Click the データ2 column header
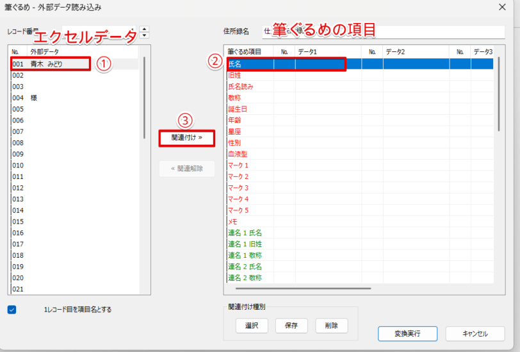The height and width of the screenshot is (352, 520). [x=416, y=52]
